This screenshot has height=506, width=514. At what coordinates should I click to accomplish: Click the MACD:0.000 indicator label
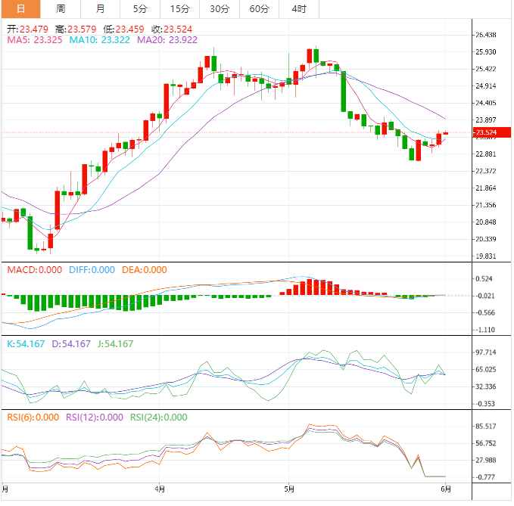click(x=35, y=270)
